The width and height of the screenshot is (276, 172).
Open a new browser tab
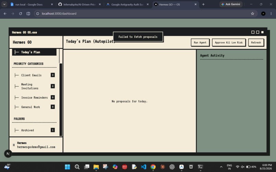click(203, 4)
